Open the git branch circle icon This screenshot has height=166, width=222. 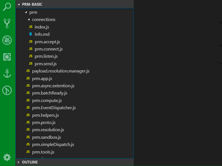point(7,90)
